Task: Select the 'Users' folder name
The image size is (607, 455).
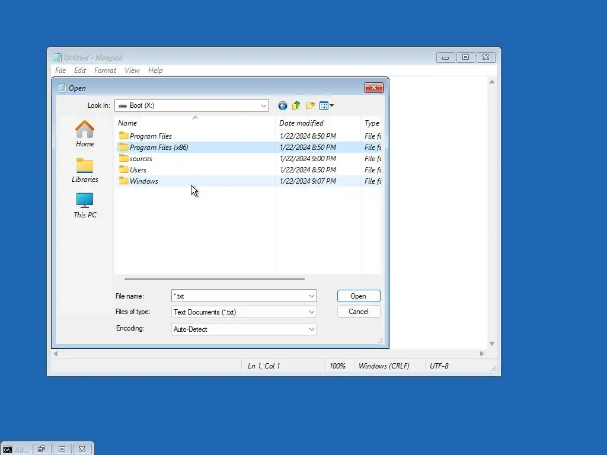Action: click(x=138, y=170)
